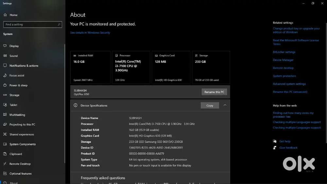Open the Clipboard icon in sidebar
This screenshot has width=327, height=184.
5,154
